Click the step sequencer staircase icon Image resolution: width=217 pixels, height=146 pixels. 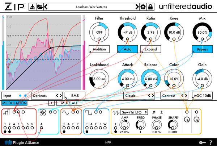7,112
